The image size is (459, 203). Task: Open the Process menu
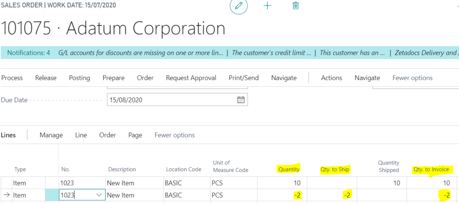point(12,78)
